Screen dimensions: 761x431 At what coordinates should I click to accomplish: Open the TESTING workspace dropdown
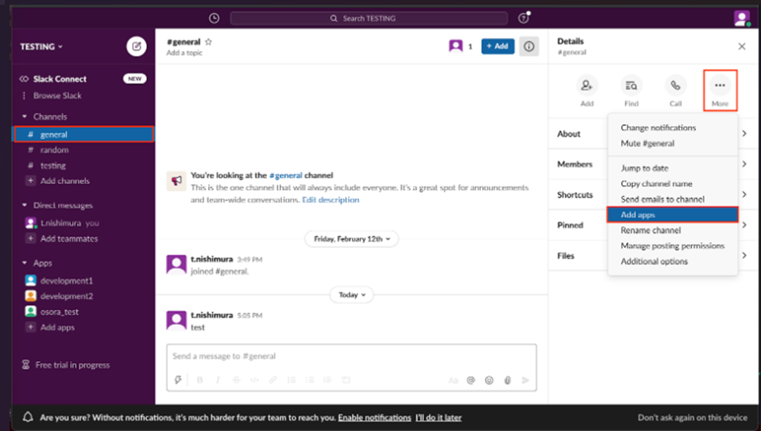click(x=41, y=47)
